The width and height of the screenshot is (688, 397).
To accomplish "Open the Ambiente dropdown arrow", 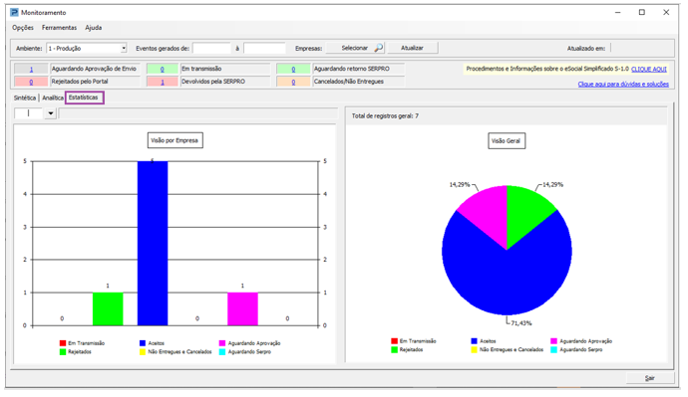I will click(124, 48).
